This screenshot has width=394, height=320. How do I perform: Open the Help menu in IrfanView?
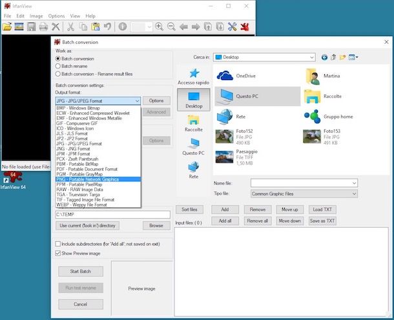click(x=90, y=16)
